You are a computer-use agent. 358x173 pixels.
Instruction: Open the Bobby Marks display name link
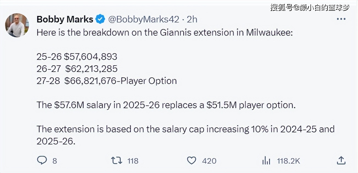tap(65, 19)
